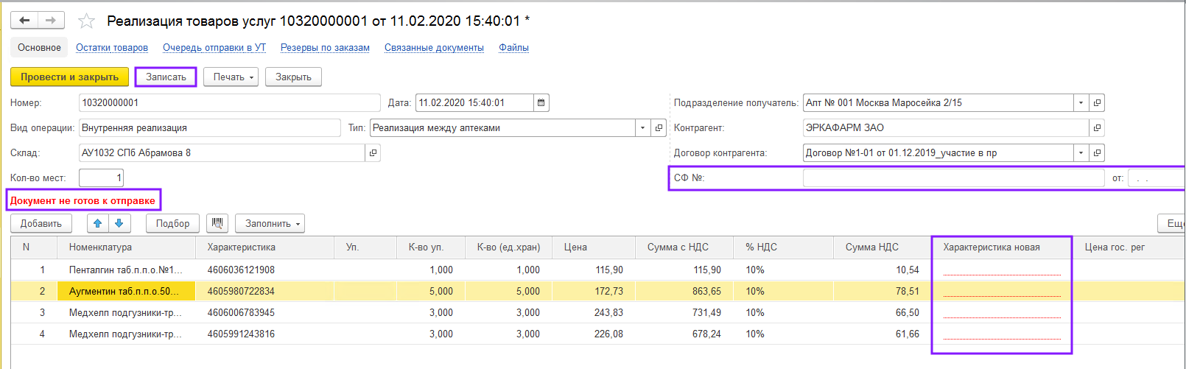Click the forward navigation arrow
The image size is (1186, 369).
pyautogui.click(x=51, y=21)
